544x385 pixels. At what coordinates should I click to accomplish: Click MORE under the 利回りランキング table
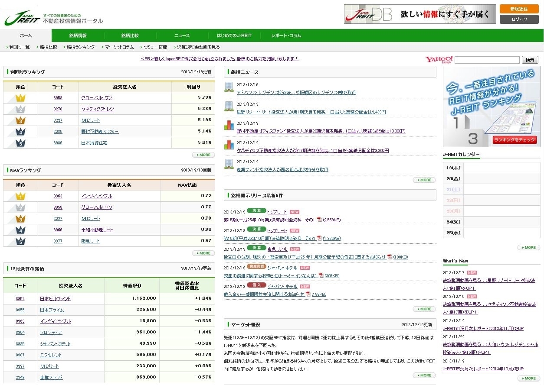pyautogui.click(x=203, y=155)
